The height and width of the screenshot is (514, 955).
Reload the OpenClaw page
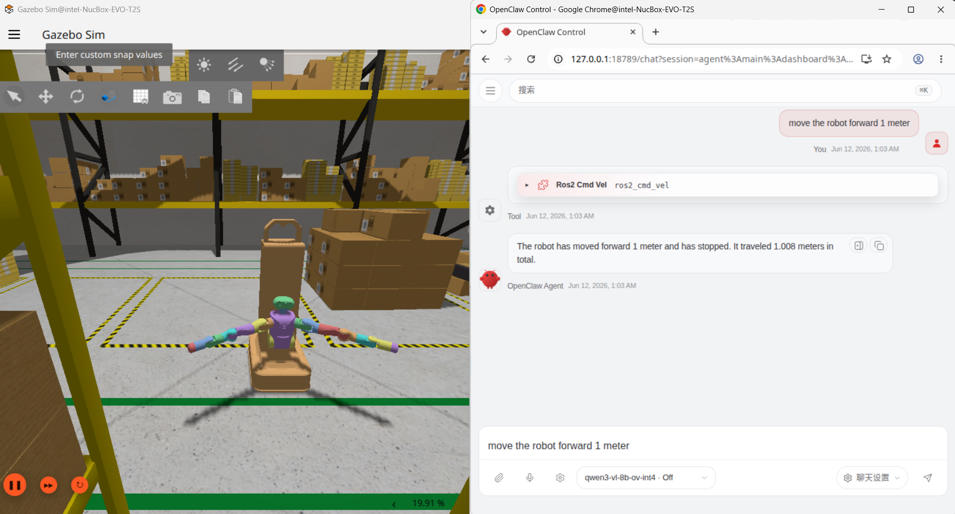(x=531, y=59)
